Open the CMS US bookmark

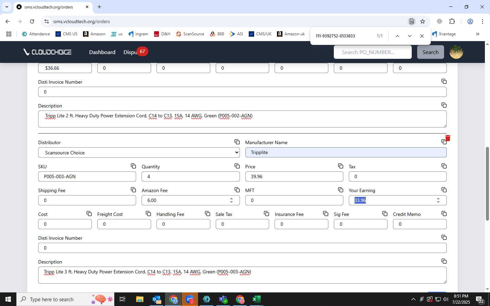pyautogui.click(x=66, y=34)
